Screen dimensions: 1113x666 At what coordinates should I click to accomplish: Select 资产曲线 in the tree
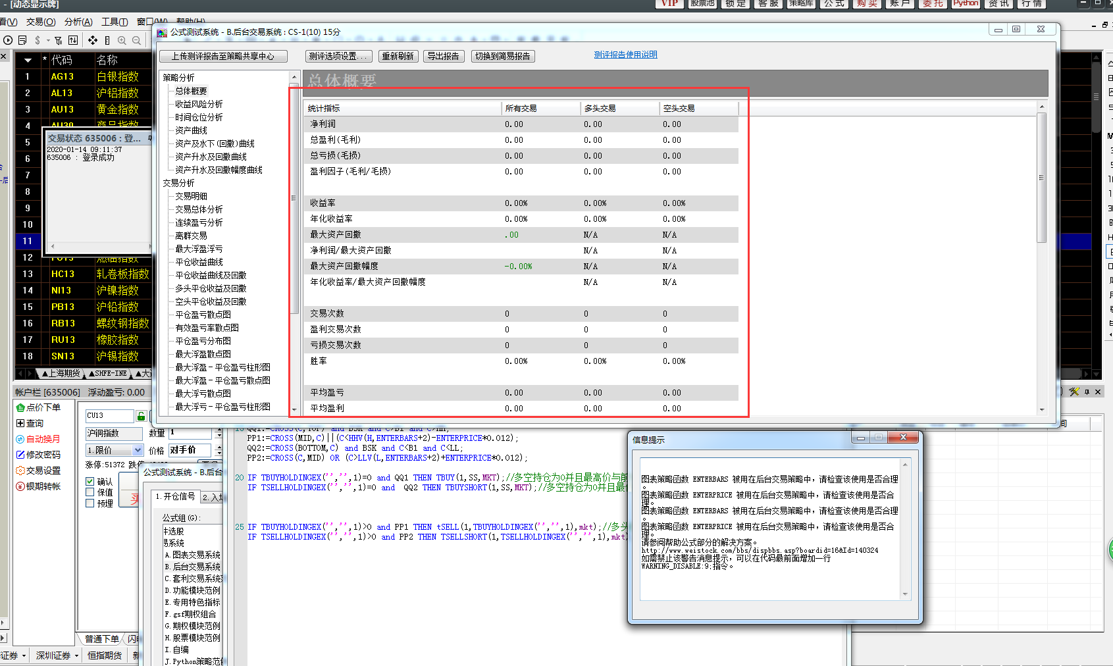coord(191,130)
